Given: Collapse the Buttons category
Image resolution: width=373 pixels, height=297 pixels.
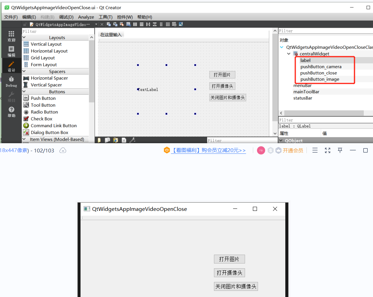Looking at the screenshot, I should (x=24, y=92).
